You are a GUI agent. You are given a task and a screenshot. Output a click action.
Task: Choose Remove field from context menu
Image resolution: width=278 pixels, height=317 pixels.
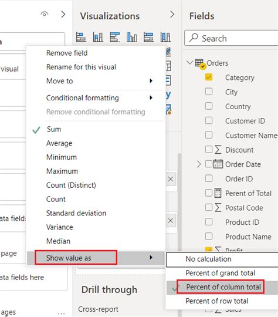(96, 53)
